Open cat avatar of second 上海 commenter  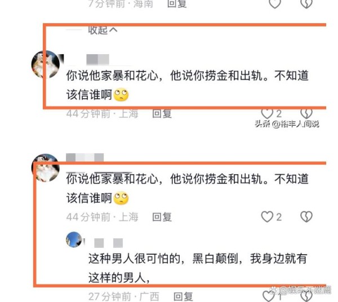[46, 168]
